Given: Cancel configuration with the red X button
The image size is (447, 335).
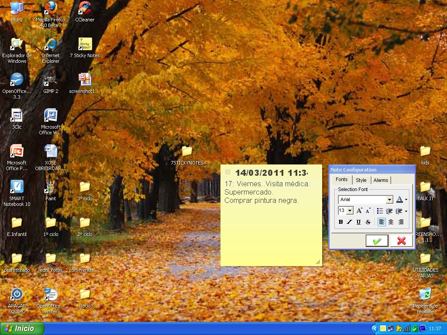Looking at the screenshot, I should 401,241.
